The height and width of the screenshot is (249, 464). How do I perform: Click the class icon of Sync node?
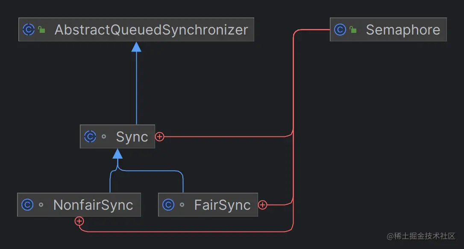pyautogui.click(x=90, y=136)
